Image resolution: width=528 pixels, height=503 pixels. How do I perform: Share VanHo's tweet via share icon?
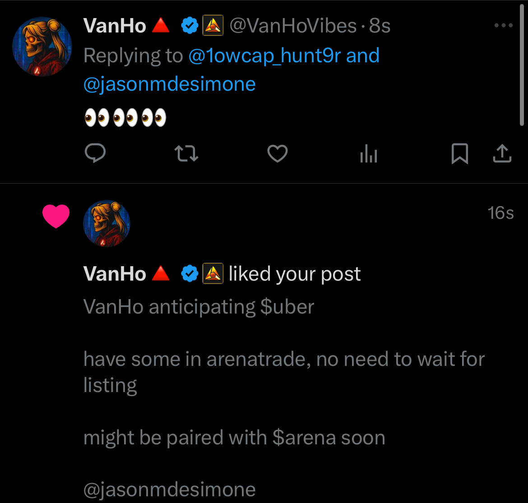click(502, 154)
